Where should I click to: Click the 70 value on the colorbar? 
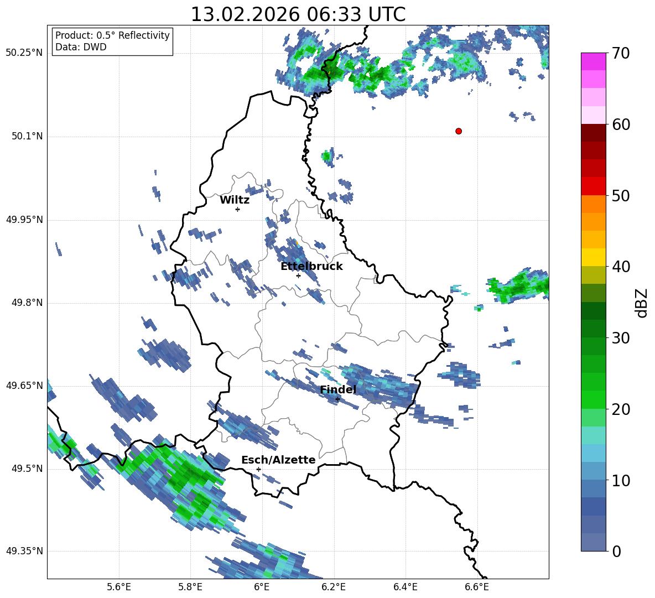pos(621,54)
